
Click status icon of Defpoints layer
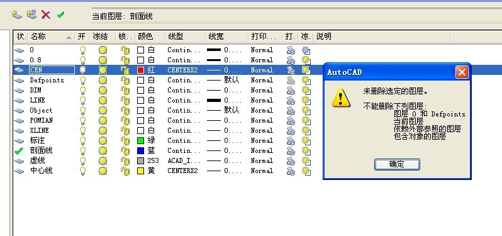click(x=20, y=81)
